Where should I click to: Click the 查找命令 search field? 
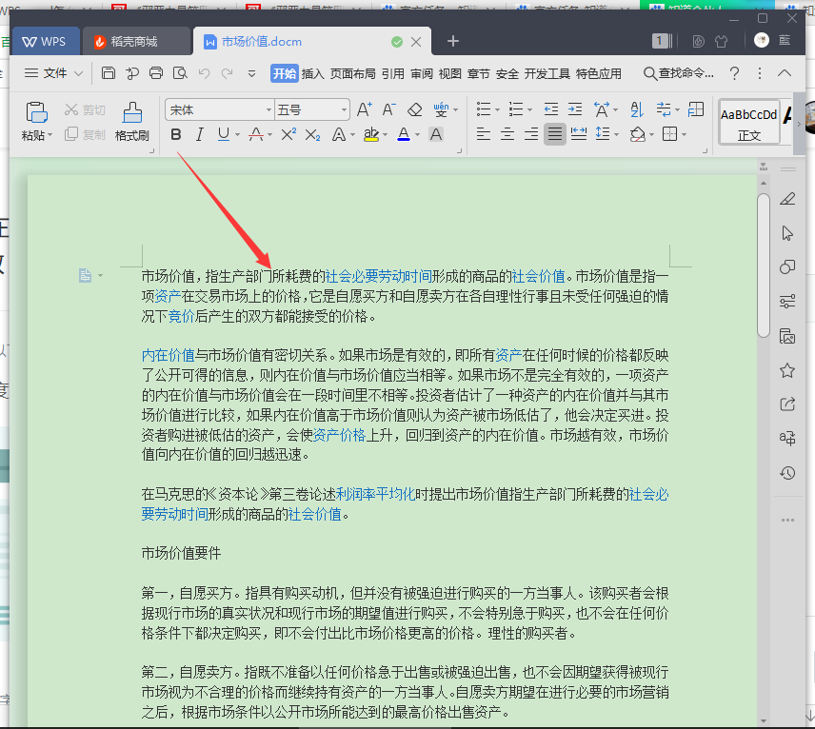pos(678,73)
